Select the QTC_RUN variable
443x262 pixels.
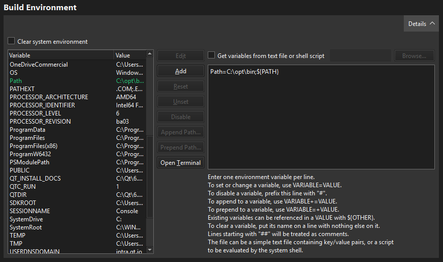77,187
